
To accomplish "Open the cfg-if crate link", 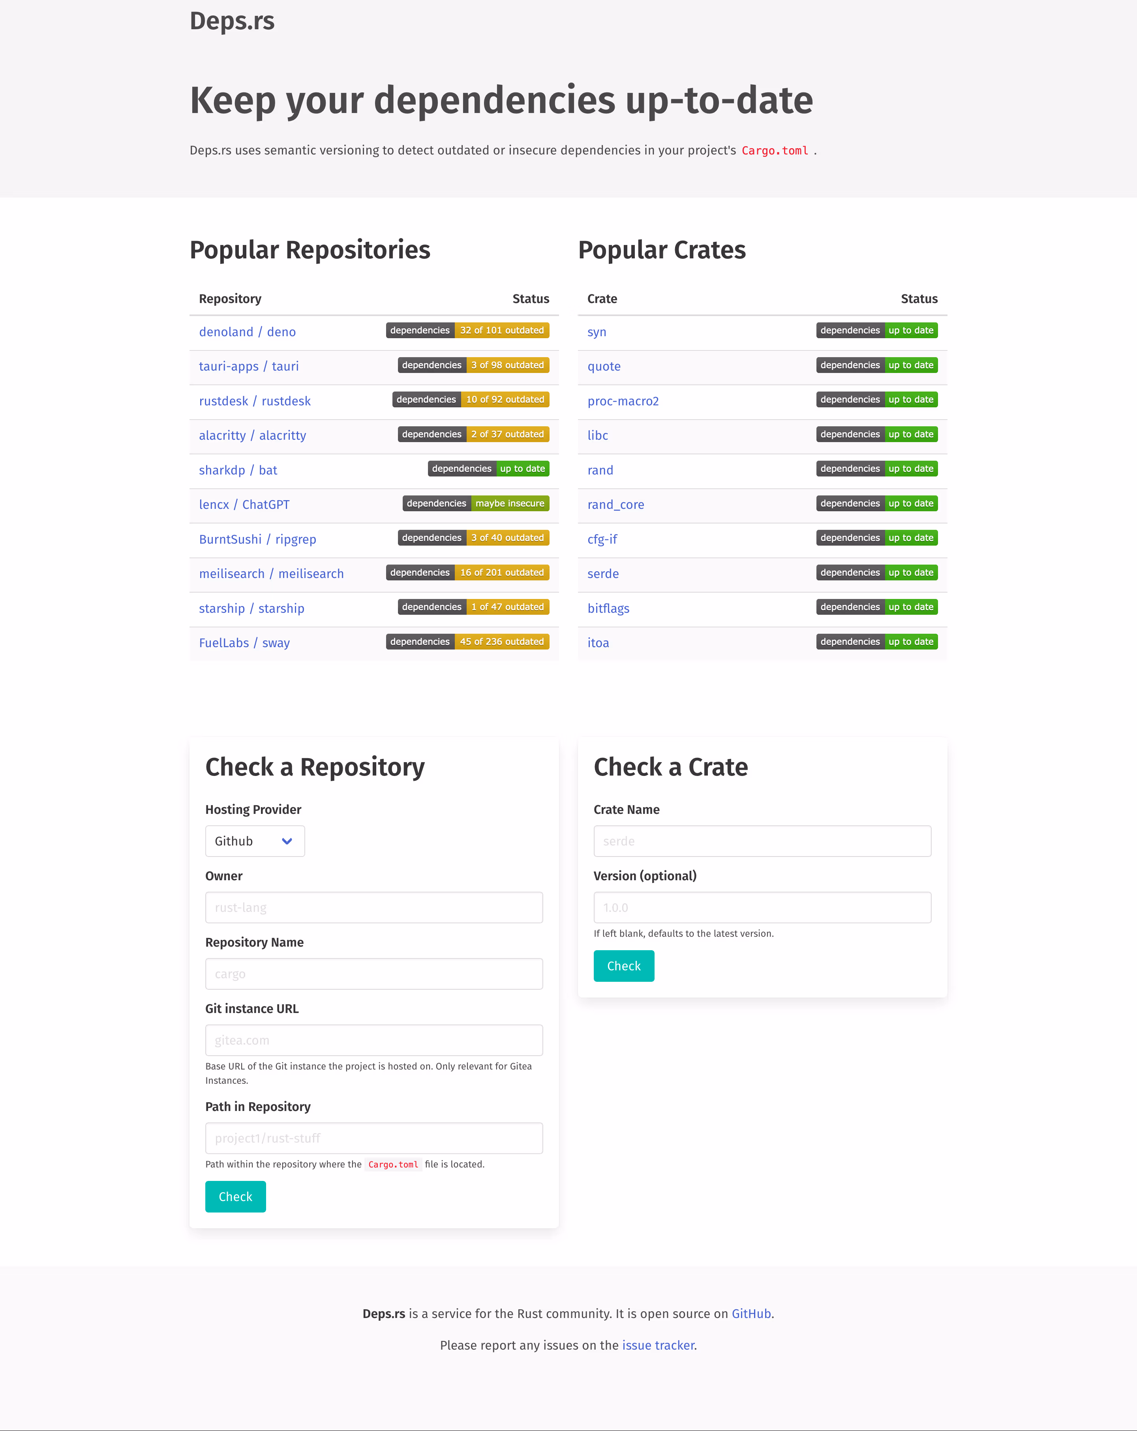I will [602, 539].
